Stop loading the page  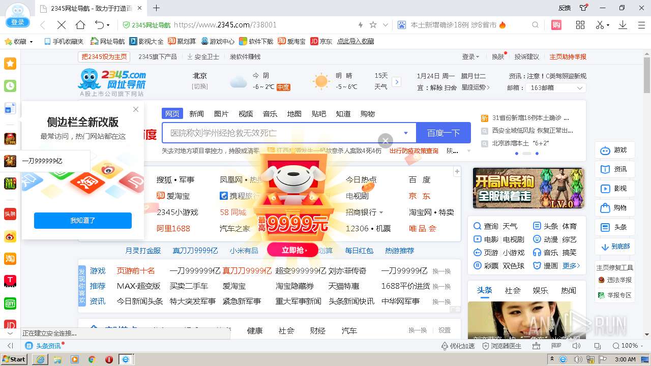[x=61, y=25]
